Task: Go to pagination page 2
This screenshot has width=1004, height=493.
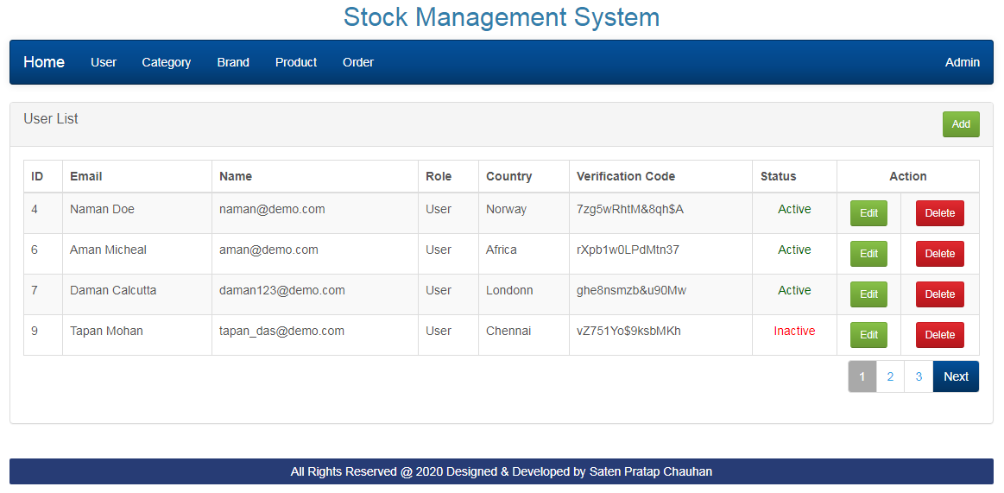Action: click(x=890, y=376)
